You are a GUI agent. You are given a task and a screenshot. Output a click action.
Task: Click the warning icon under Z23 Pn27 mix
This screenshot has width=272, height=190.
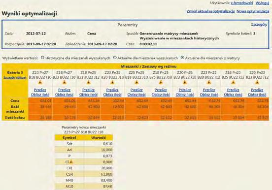pos(40,82)
